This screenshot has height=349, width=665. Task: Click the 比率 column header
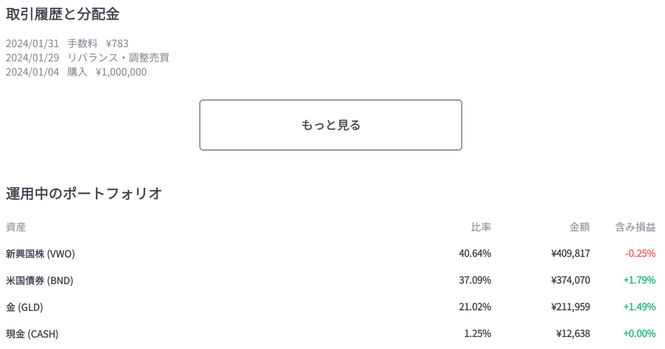(481, 227)
